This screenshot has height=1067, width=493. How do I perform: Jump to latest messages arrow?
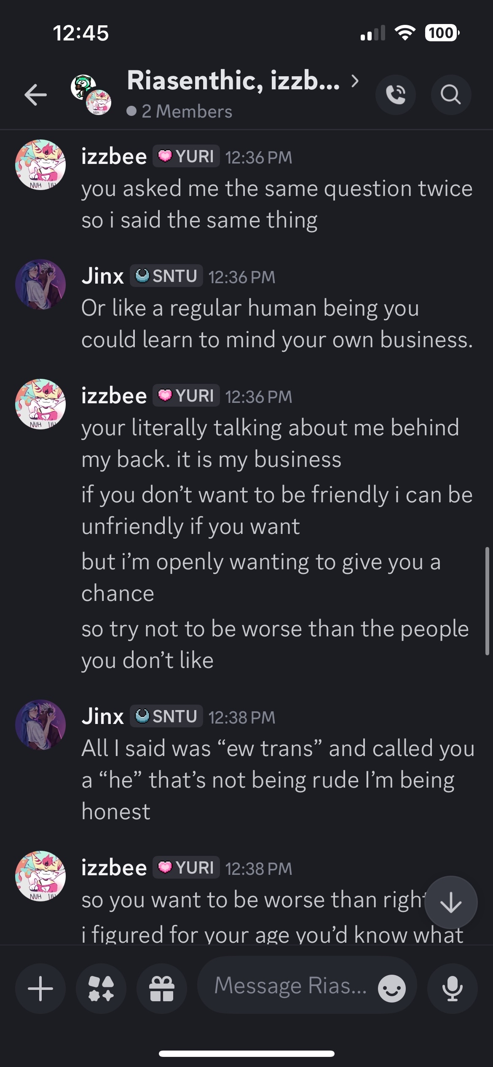[450, 903]
